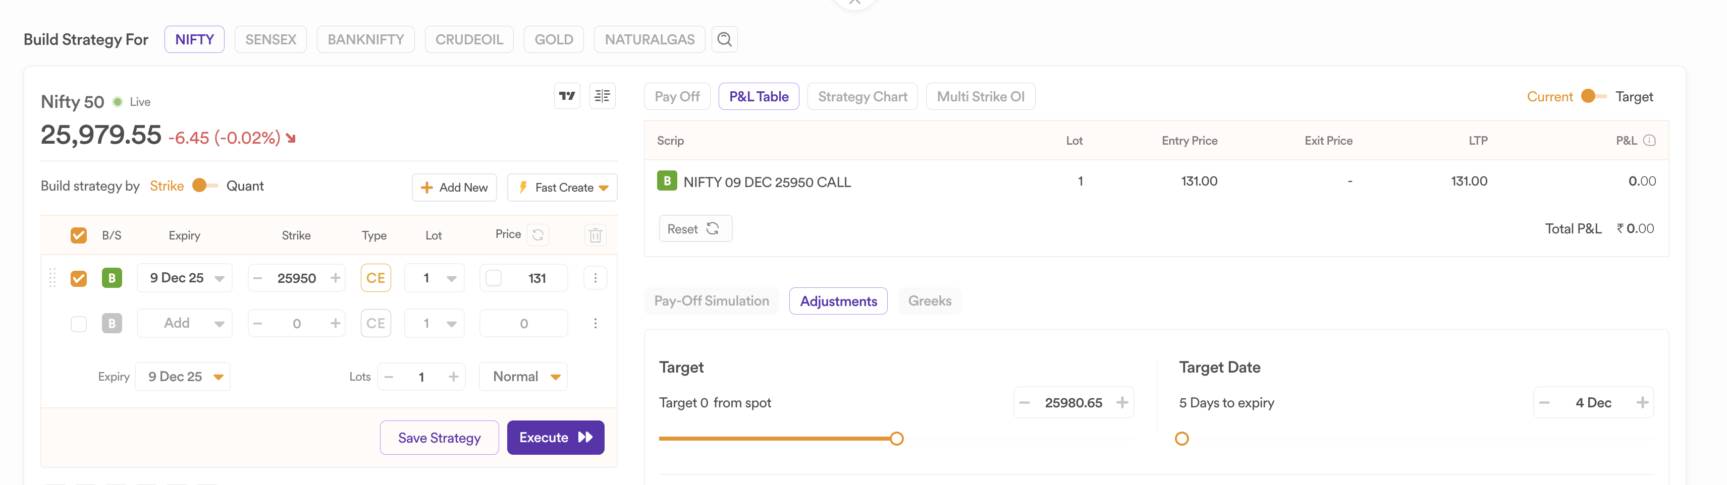1727x485 pixels.
Task: Open the TradingView chart icon
Action: (x=567, y=96)
